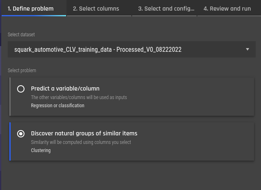Click the blue accent bar on the Clustering card

pos(10,141)
